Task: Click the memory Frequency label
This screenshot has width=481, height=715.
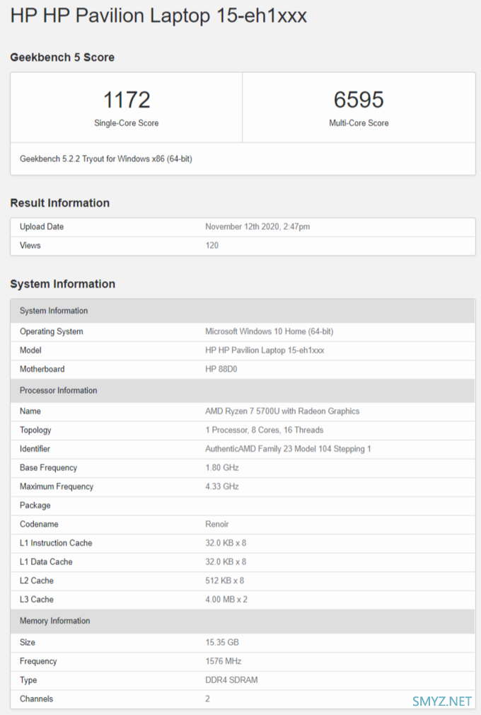Action: click(38, 661)
